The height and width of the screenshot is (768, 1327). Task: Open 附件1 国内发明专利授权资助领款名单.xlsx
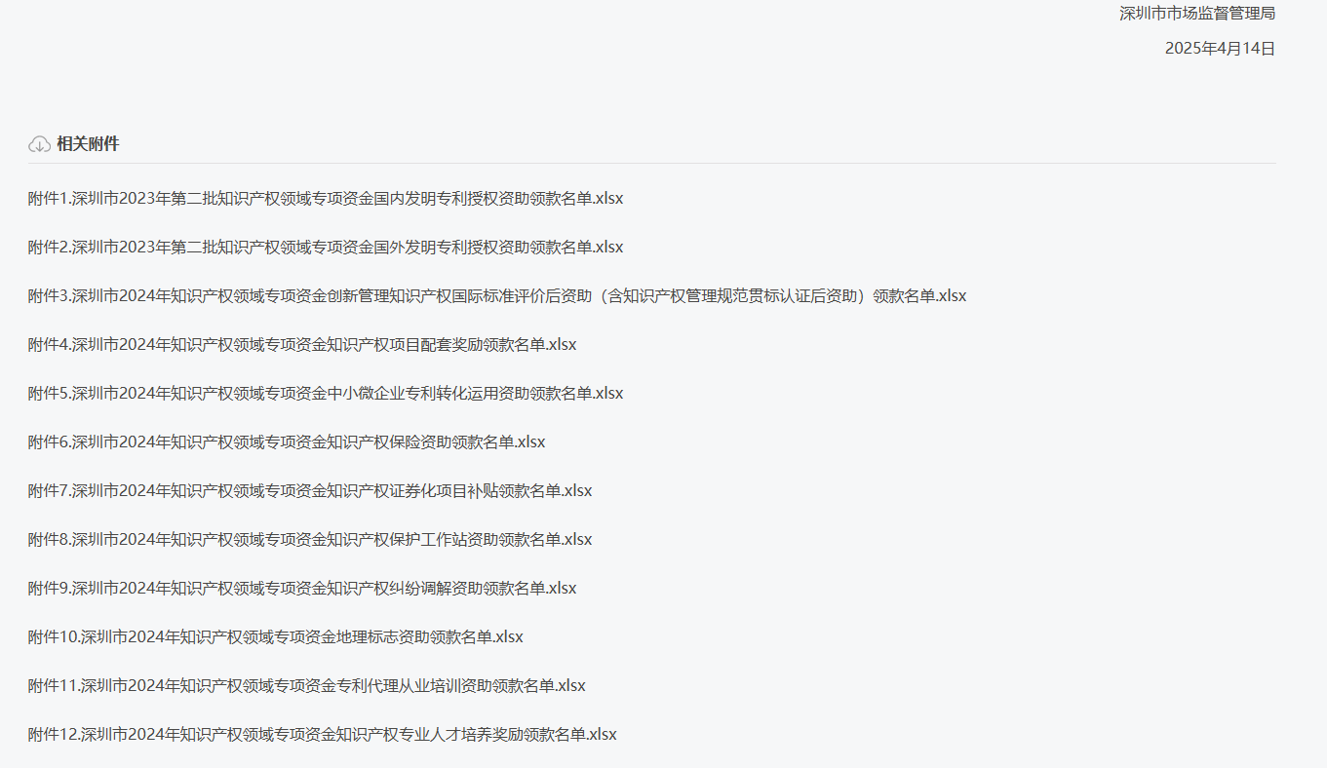click(326, 199)
